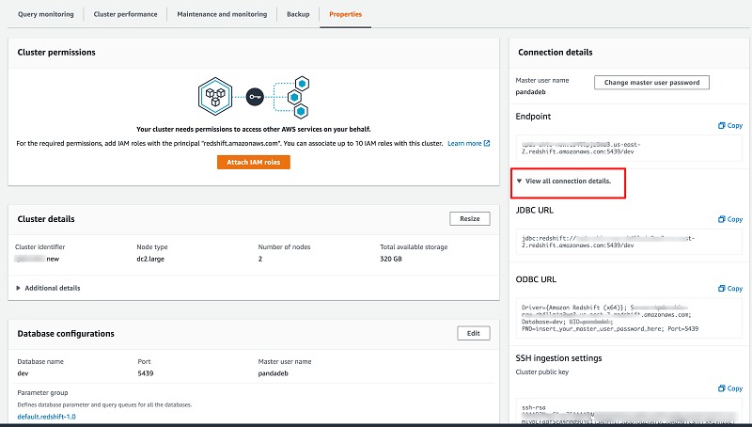Click the Cluster permissions heading
The width and height of the screenshot is (752, 427).
click(x=56, y=53)
